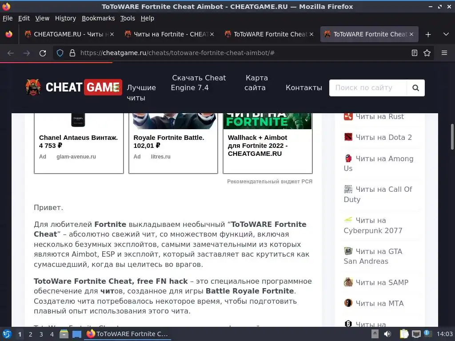
Task: Switch to workspace 4 on taskbar
Action: 52,334
